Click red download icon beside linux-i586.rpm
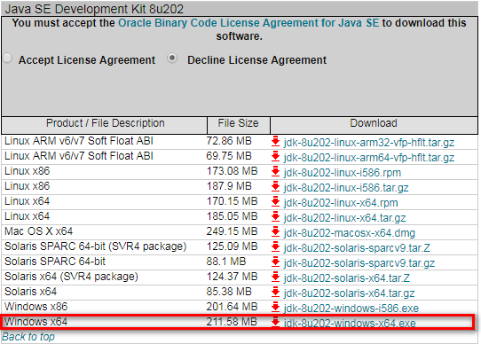The width and height of the screenshot is (481, 344). pos(275,172)
